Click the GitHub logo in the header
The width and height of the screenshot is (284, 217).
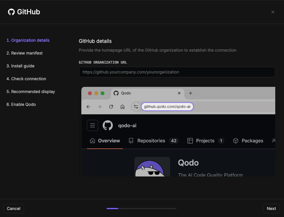[x=11, y=12]
